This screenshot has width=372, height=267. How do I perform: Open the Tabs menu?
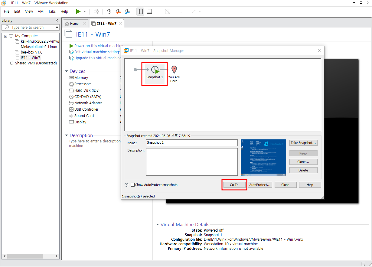pos(52,11)
